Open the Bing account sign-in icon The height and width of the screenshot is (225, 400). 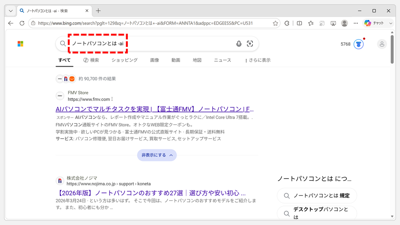tap(382, 44)
